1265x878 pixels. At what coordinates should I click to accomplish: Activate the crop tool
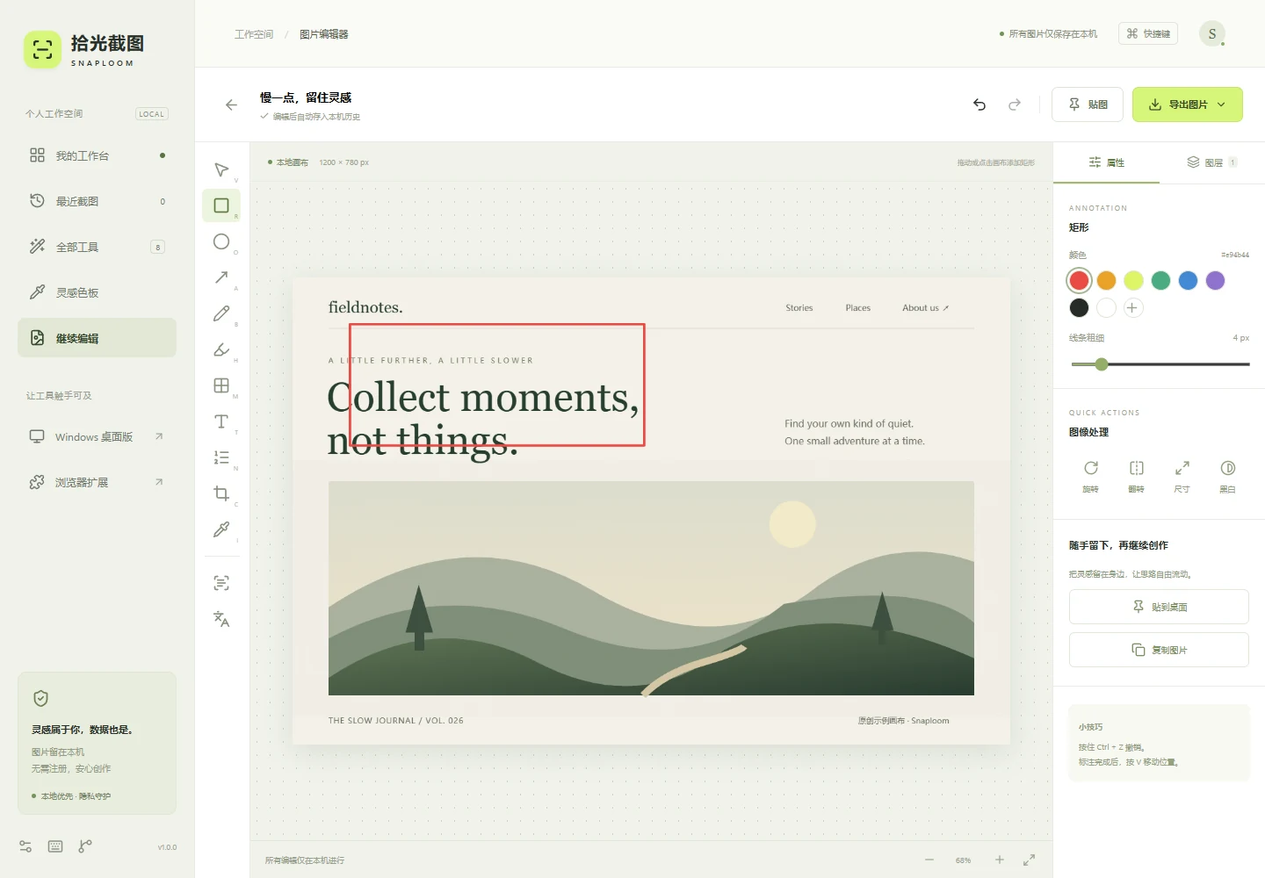click(221, 493)
